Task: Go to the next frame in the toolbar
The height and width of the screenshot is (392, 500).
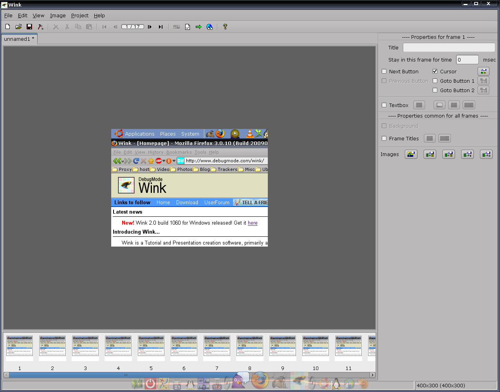Action: tap(150, 27)
